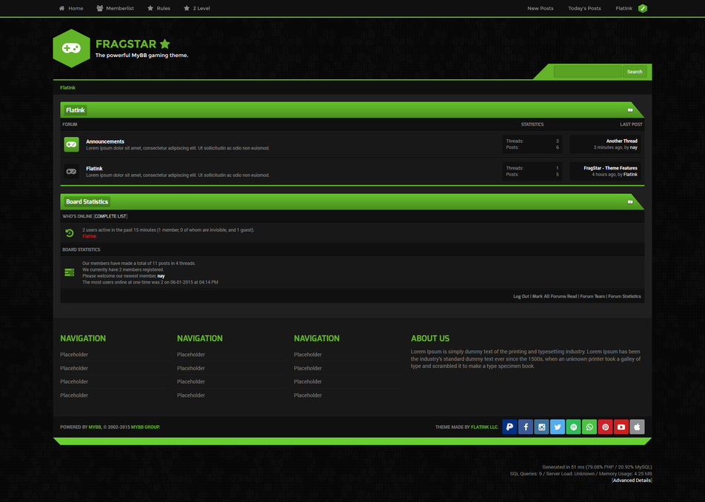Collapse the Flatink forum category
Image resolution: width=705 pixels, height=502 pixels.
[630, 110]
